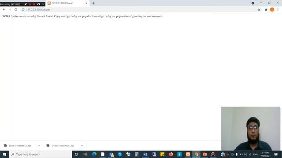Click the Type here to search box
The width and height of the screenshot is (282, 158).
[x=41, y=154]
